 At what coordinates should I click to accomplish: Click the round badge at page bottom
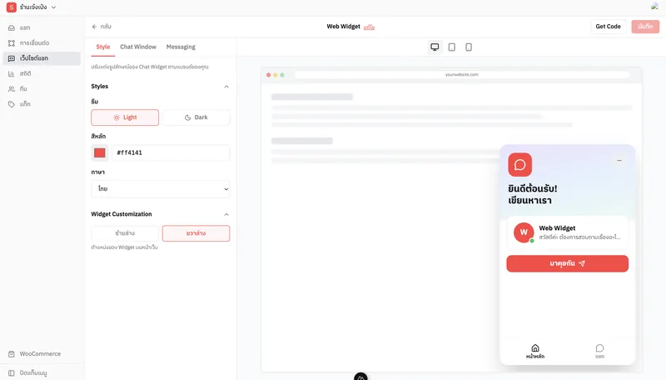coord(360,377)
